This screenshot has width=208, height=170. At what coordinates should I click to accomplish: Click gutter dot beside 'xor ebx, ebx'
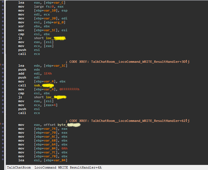3,26
